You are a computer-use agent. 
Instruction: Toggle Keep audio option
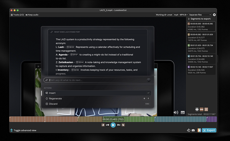32,15
